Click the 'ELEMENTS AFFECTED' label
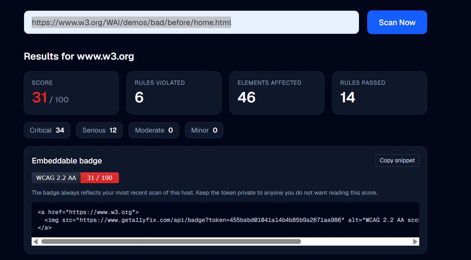Image resolution: width=471 pixels, height=260 pixels. (269, 83)
